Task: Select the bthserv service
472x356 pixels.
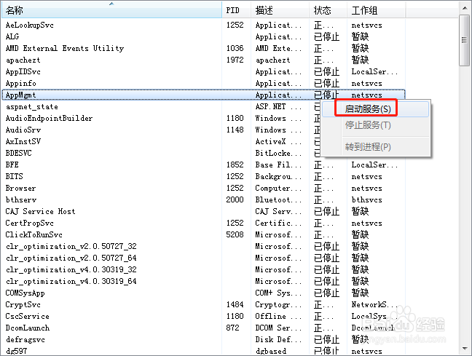Action: pos(21,199)
